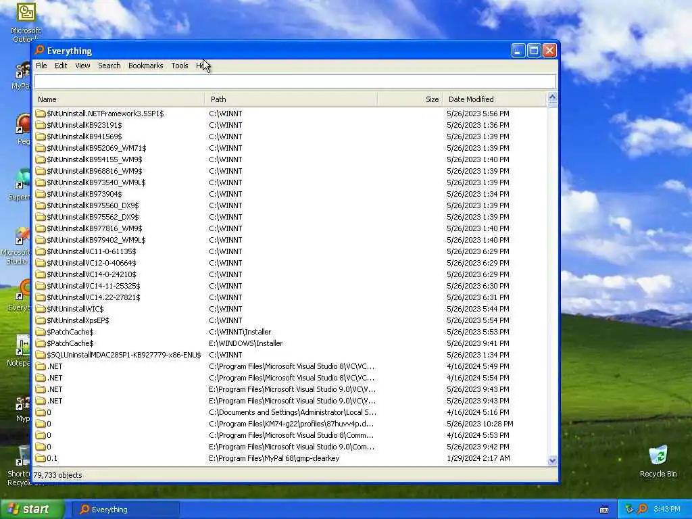
Task: Click the keyboard icon in taskbar
Action: pos(604,510)
